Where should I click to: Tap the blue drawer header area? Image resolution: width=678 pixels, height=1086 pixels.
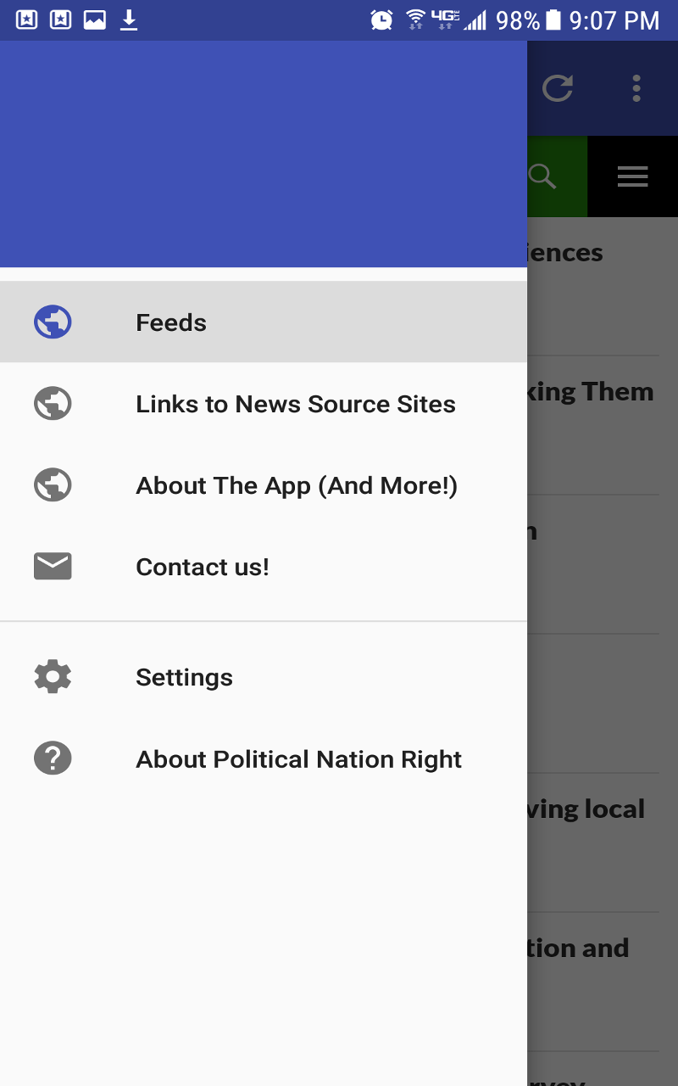263,154
